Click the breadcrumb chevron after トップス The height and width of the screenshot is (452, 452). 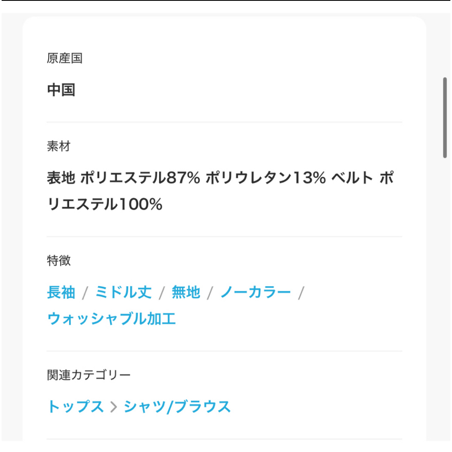(114, 407)
